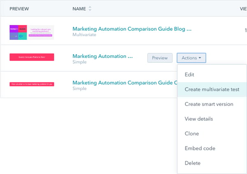Image resolution: width=247 pixels, height=174 pixels.
Task: Click the Quickly Compare Platforms Now thumbnail
Action: (x=32, y=58)
